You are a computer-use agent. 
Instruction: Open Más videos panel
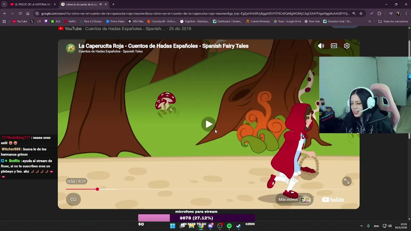pyautogui.click(x=294, y=200)
